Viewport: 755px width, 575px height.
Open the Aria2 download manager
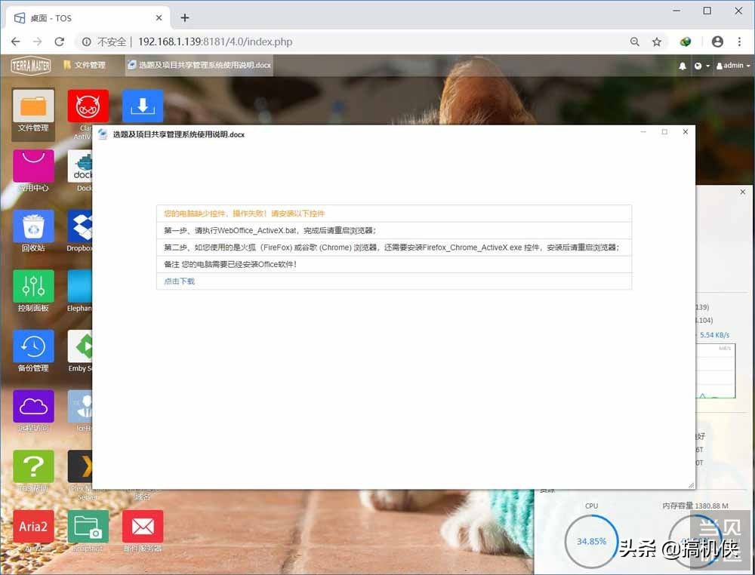(x=32, y=528)
